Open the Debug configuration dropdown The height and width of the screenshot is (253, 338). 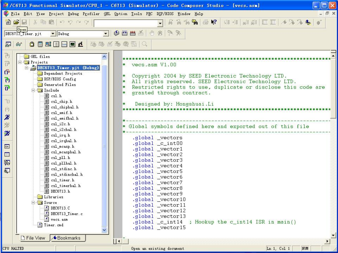[105, 34]
